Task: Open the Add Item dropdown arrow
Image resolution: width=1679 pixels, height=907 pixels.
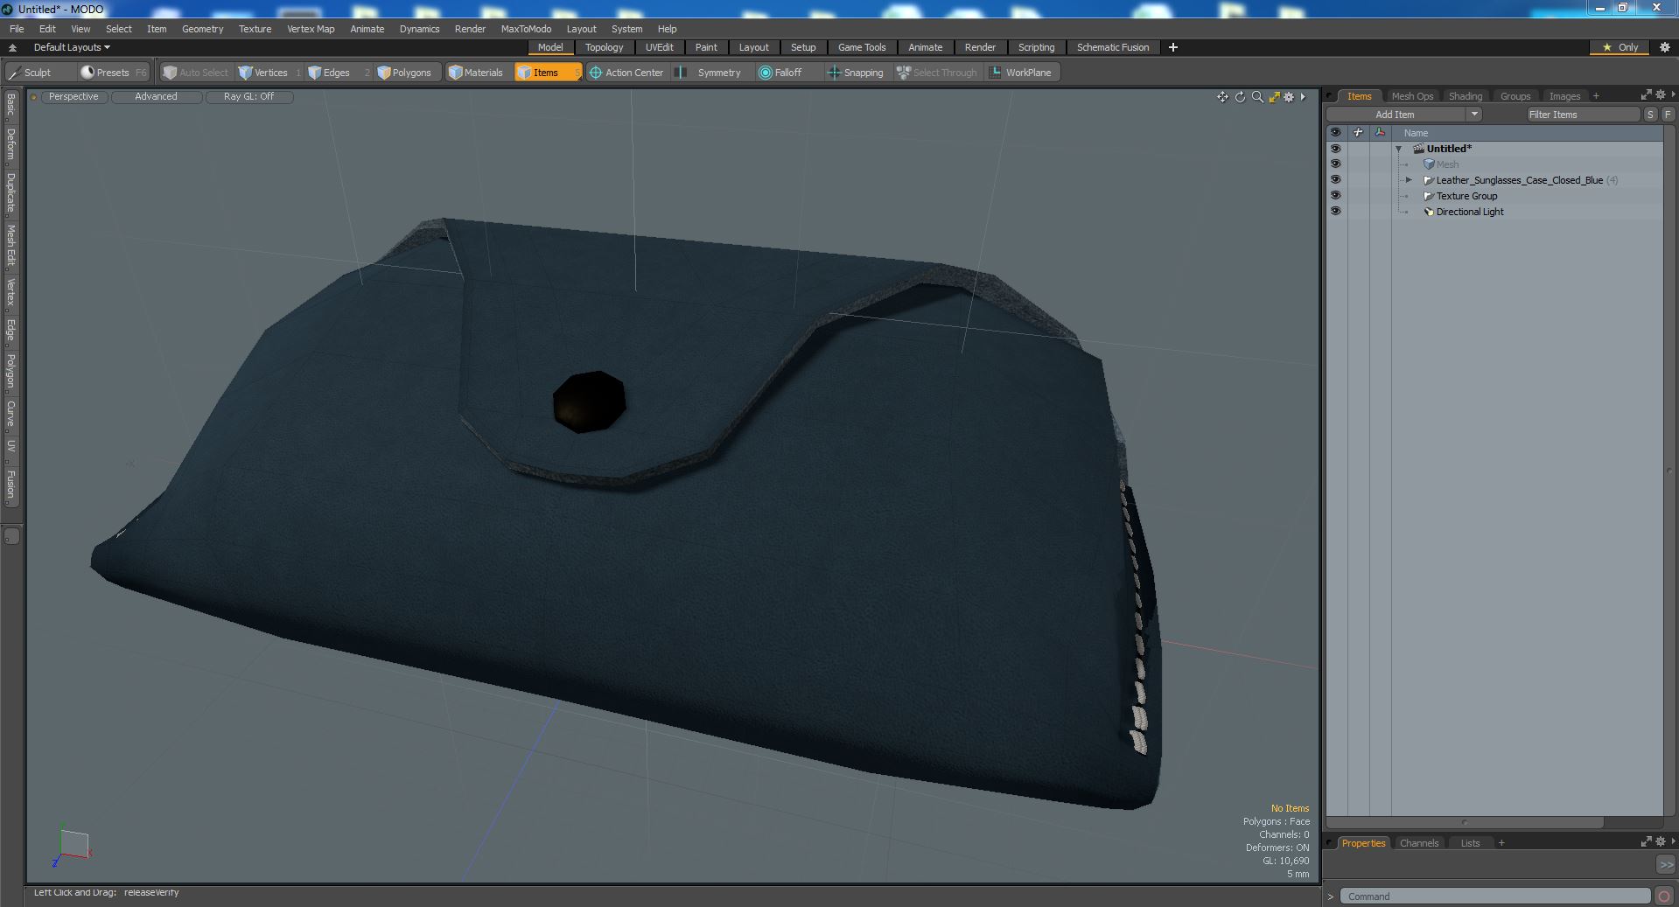Action: 1474,115
